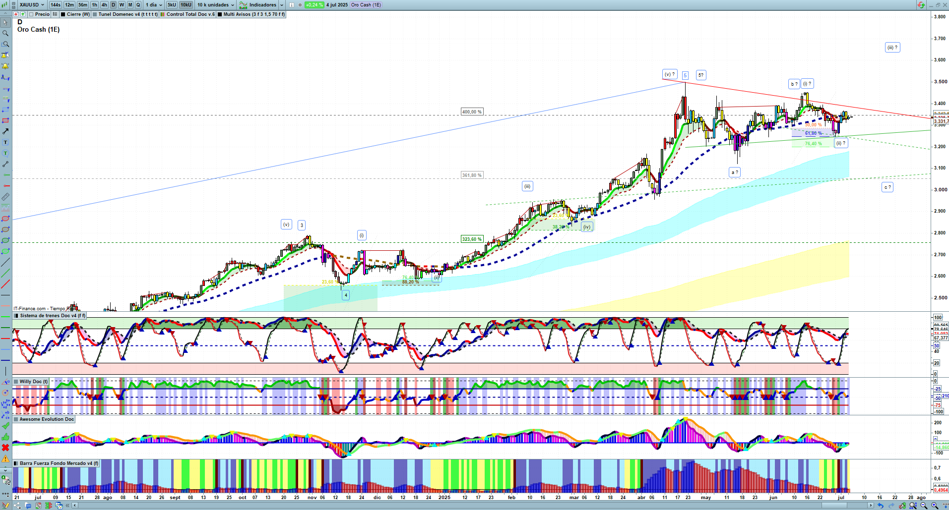Switch to the W weekly timeframe
The width and height of the screenshot is (949, 510).
122,5
